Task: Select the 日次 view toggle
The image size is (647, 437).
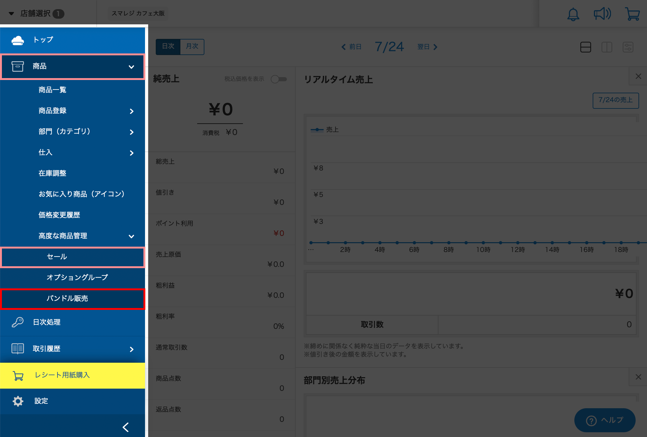Action: 168,46
